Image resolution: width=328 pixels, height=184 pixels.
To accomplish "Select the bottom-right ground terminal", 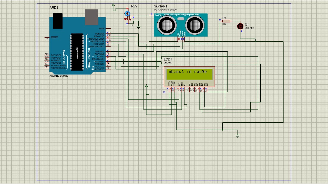I will click(238, 136).
